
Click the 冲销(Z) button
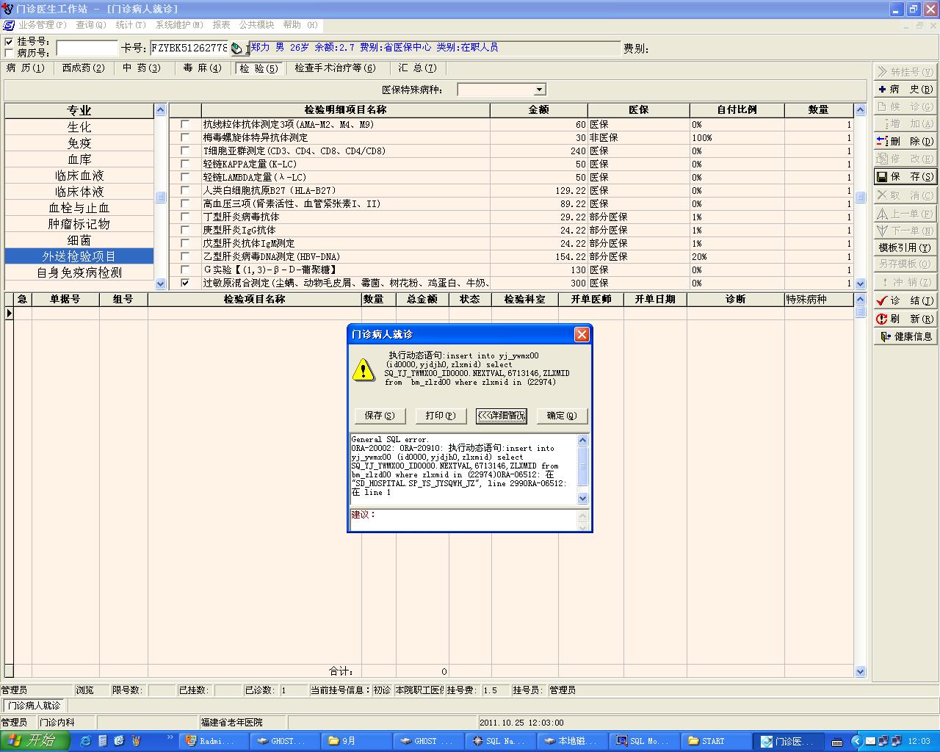(x=905, y=282)
